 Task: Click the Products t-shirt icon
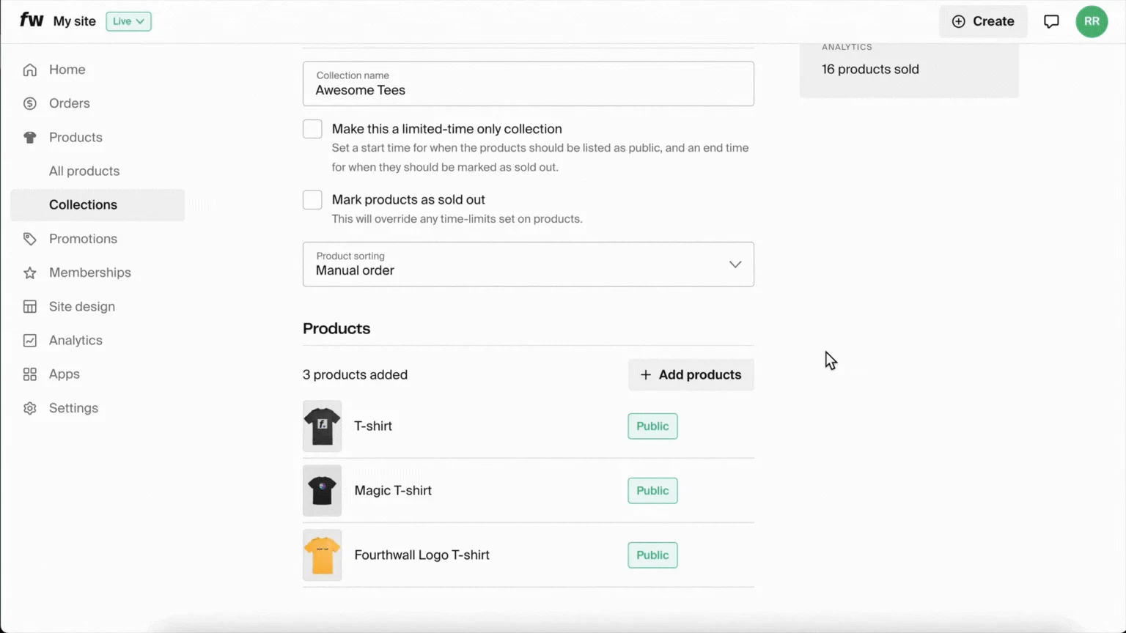pos(29,137)
